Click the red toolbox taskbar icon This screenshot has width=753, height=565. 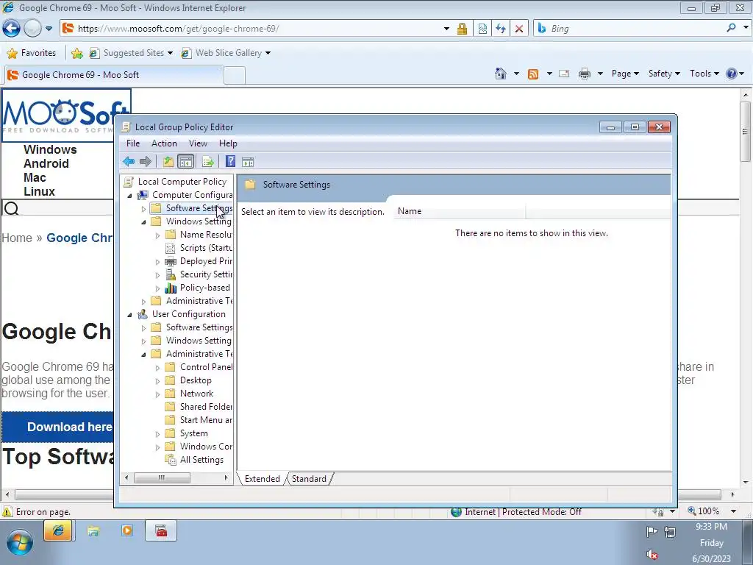click(x=161, y=531)
